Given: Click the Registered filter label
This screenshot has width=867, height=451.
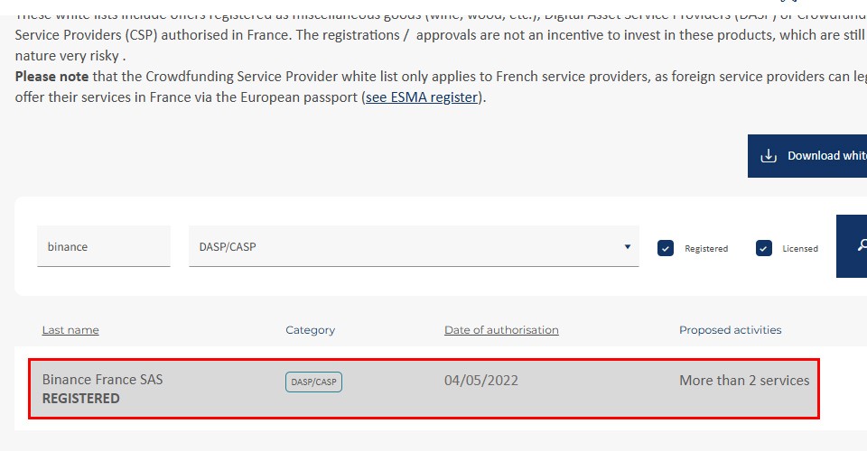Looking at the screenshot, I should point(705,249).
